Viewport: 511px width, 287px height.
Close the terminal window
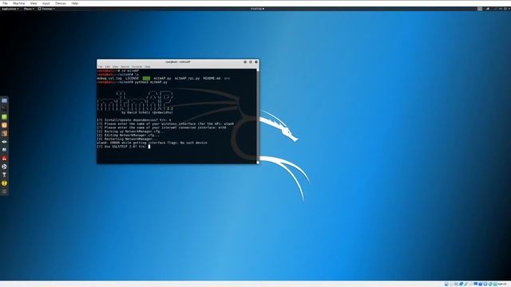tap(256, 62)
